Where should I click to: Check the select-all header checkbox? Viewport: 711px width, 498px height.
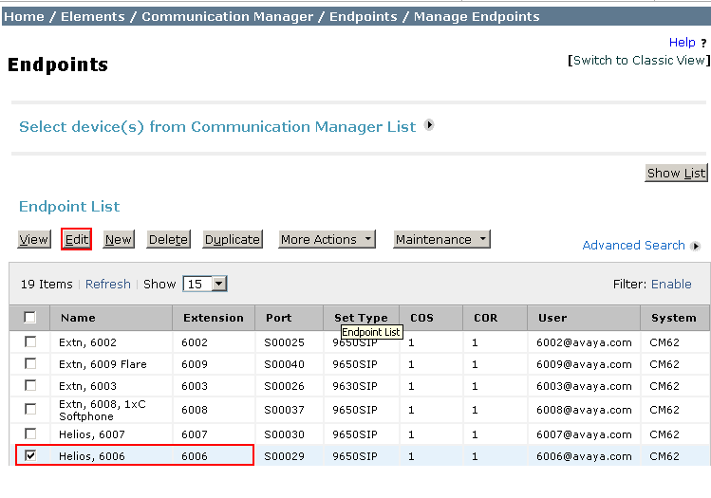(x=30, y=318)
